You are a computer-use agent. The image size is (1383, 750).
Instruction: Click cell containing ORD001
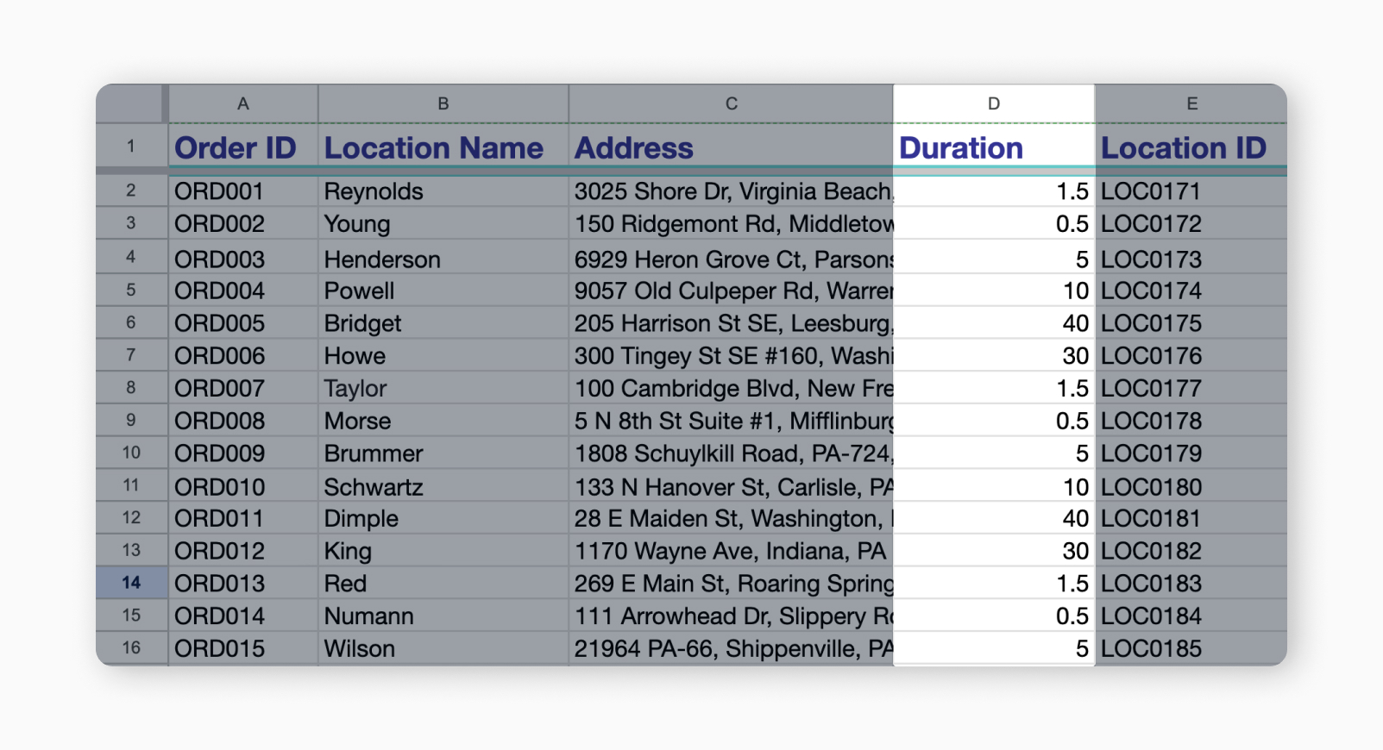pyautogui.click(x=242, y=191)
